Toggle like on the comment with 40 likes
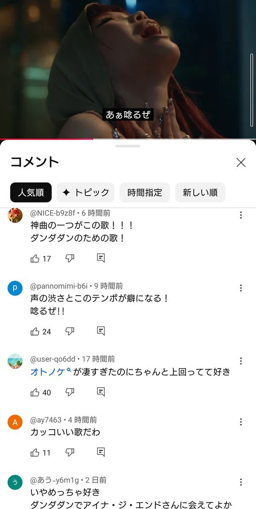 (x=35, y=392)
